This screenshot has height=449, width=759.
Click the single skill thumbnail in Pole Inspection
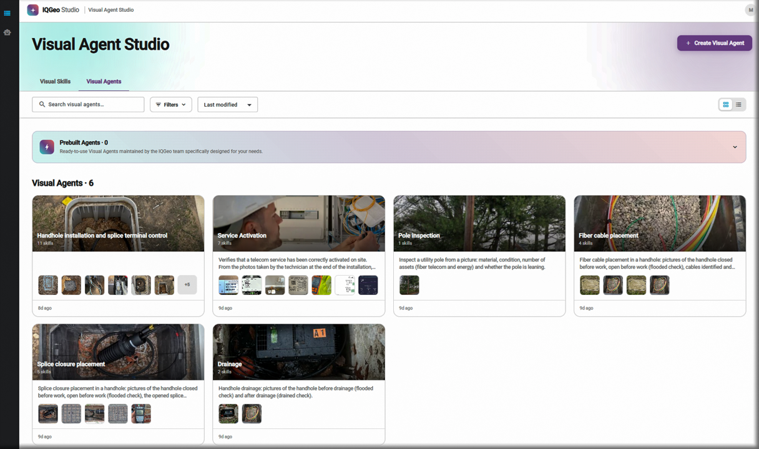[409, 285]
